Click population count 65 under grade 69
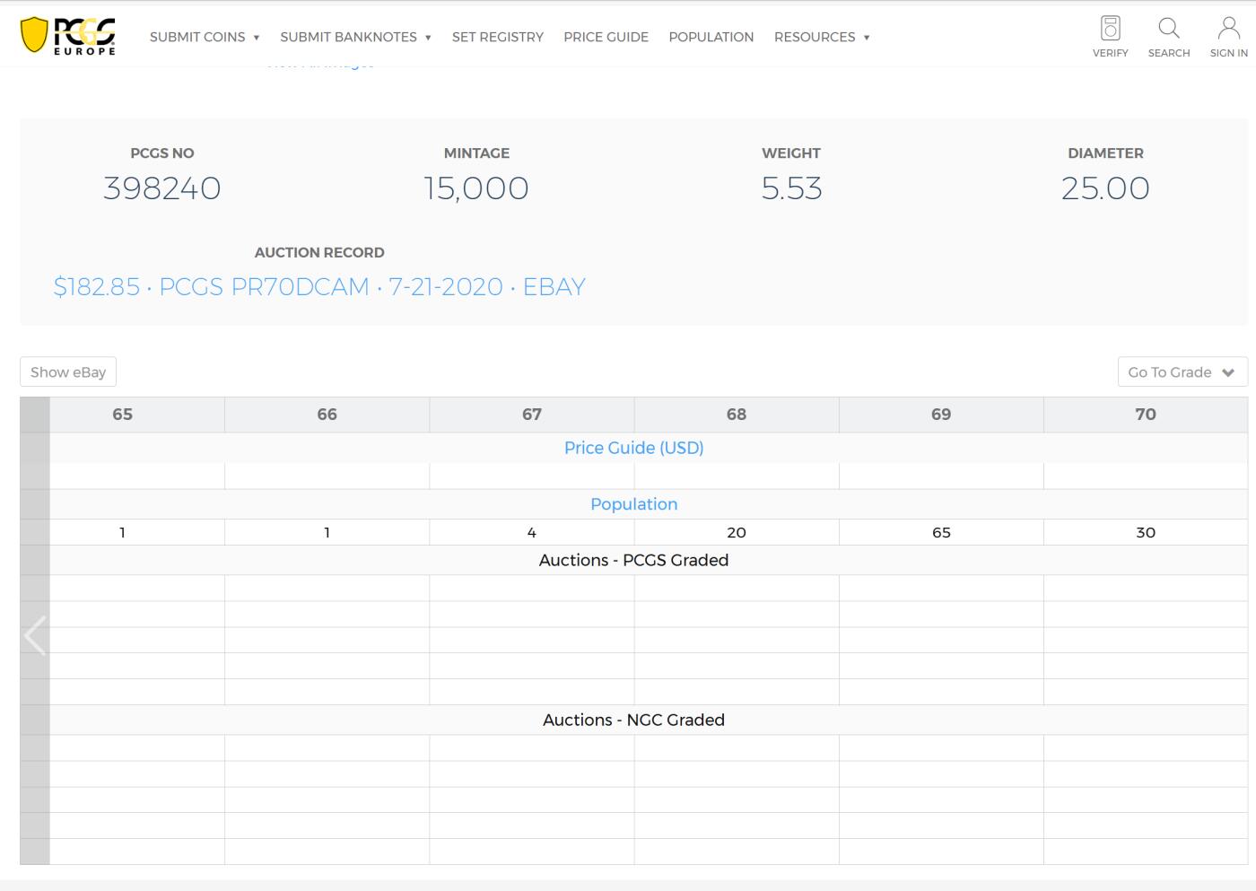Image resolution: width=1256 pixels, height=891 pixels. [x=940, y=532]
